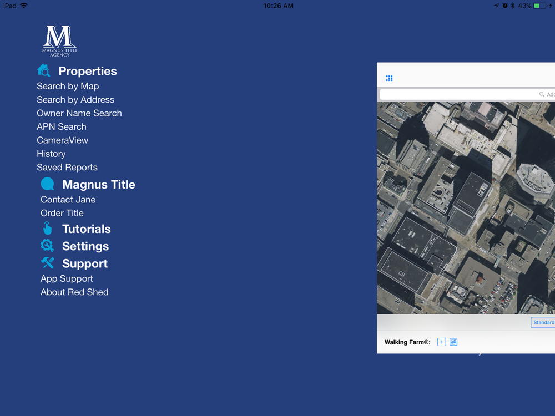Choose Contact Jane
This screenshot has width=555, height=416.
click(x=68, y=200)
